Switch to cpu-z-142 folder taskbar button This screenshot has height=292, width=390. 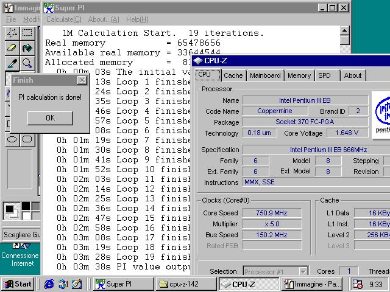[x=186, y=284]
